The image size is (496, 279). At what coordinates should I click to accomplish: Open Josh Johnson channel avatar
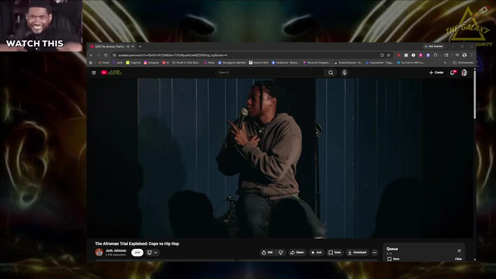[x=99, y=252]
